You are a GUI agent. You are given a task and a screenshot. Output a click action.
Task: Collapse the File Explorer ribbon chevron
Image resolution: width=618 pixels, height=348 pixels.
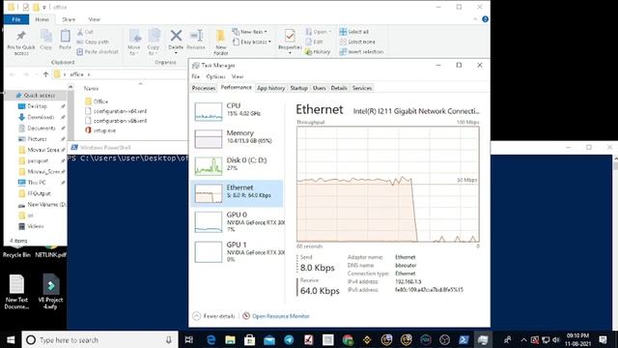coord(475,19)
